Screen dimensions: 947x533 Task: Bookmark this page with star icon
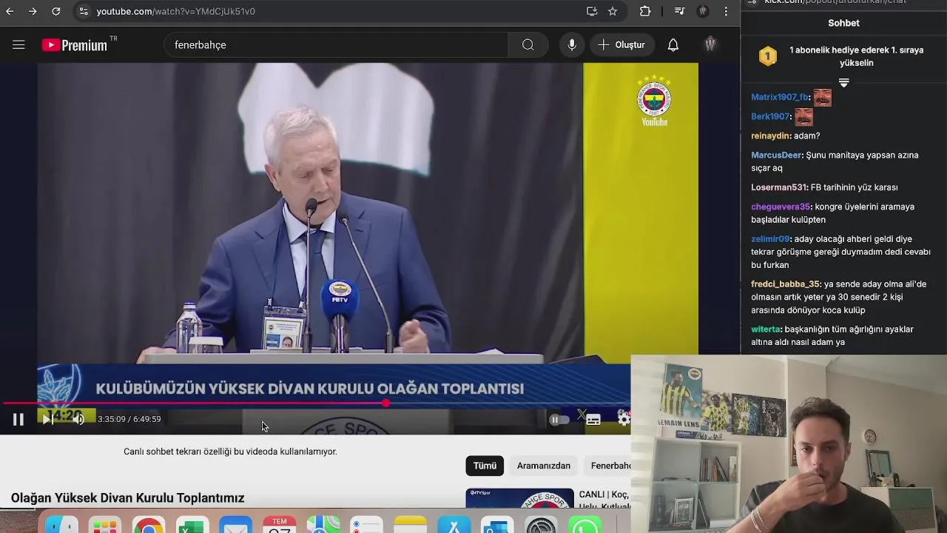pos(613,11)
